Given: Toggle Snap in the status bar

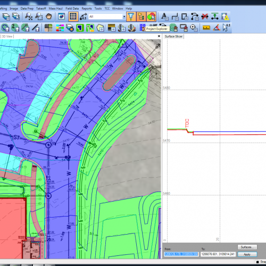Looking at the screenshot, I should [261, 262].
